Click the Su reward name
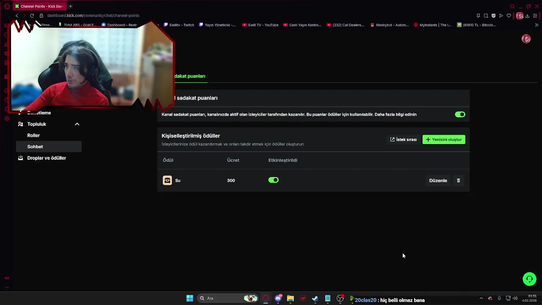The height and width of the screenshot is (305, 542). click(x=178, y=180)
